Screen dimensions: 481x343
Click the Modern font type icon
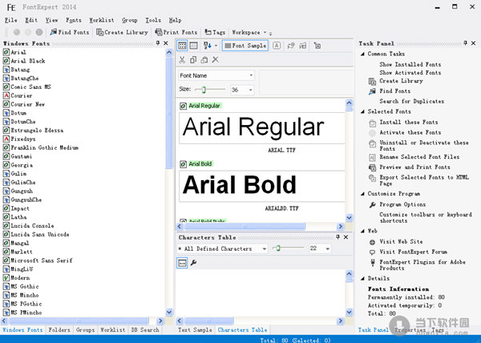click(6, 278)
